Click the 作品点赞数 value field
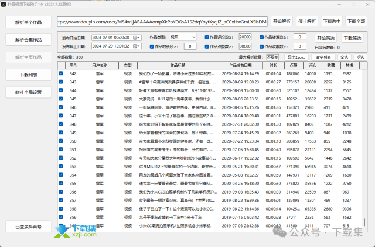The width and height of the screenshot is (375, 247). [x=245, y=46]
